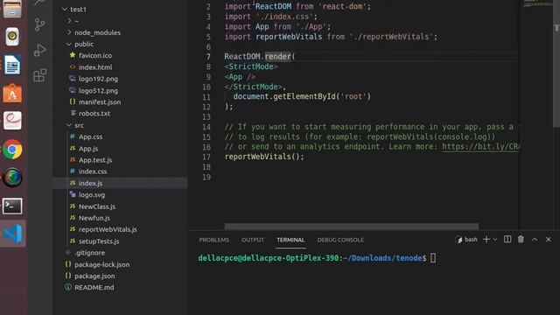Place cursor on line 7 render call
The width and height of the screenshot is (560, 315).
[x=278, y=56]
